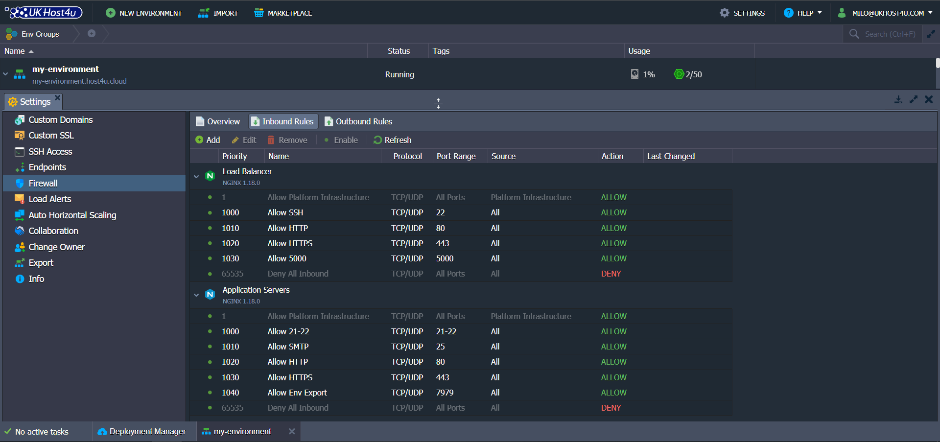Refresh the inbound rules list

tap(392, 140)
